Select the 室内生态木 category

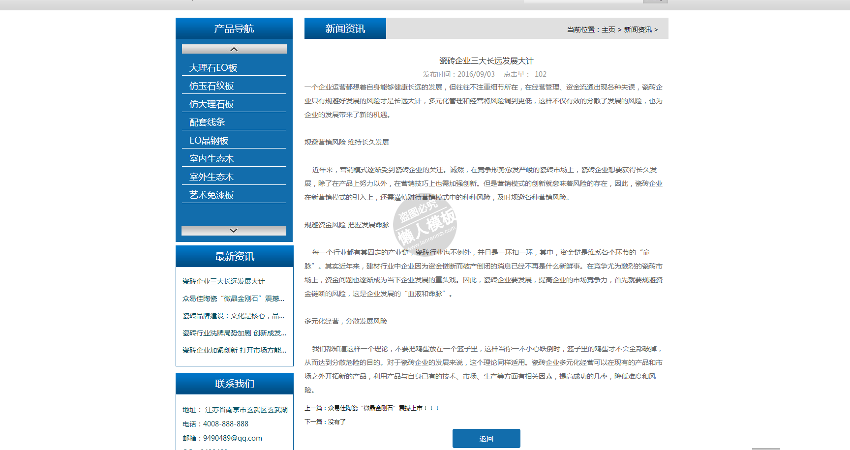[212, 159]
